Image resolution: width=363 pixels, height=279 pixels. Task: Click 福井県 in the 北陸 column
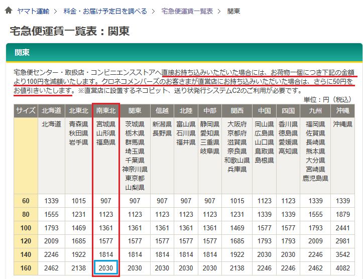186,143
